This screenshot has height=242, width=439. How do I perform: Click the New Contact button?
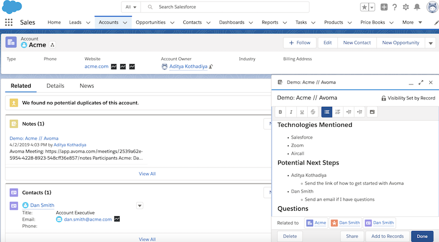point(357,43)
